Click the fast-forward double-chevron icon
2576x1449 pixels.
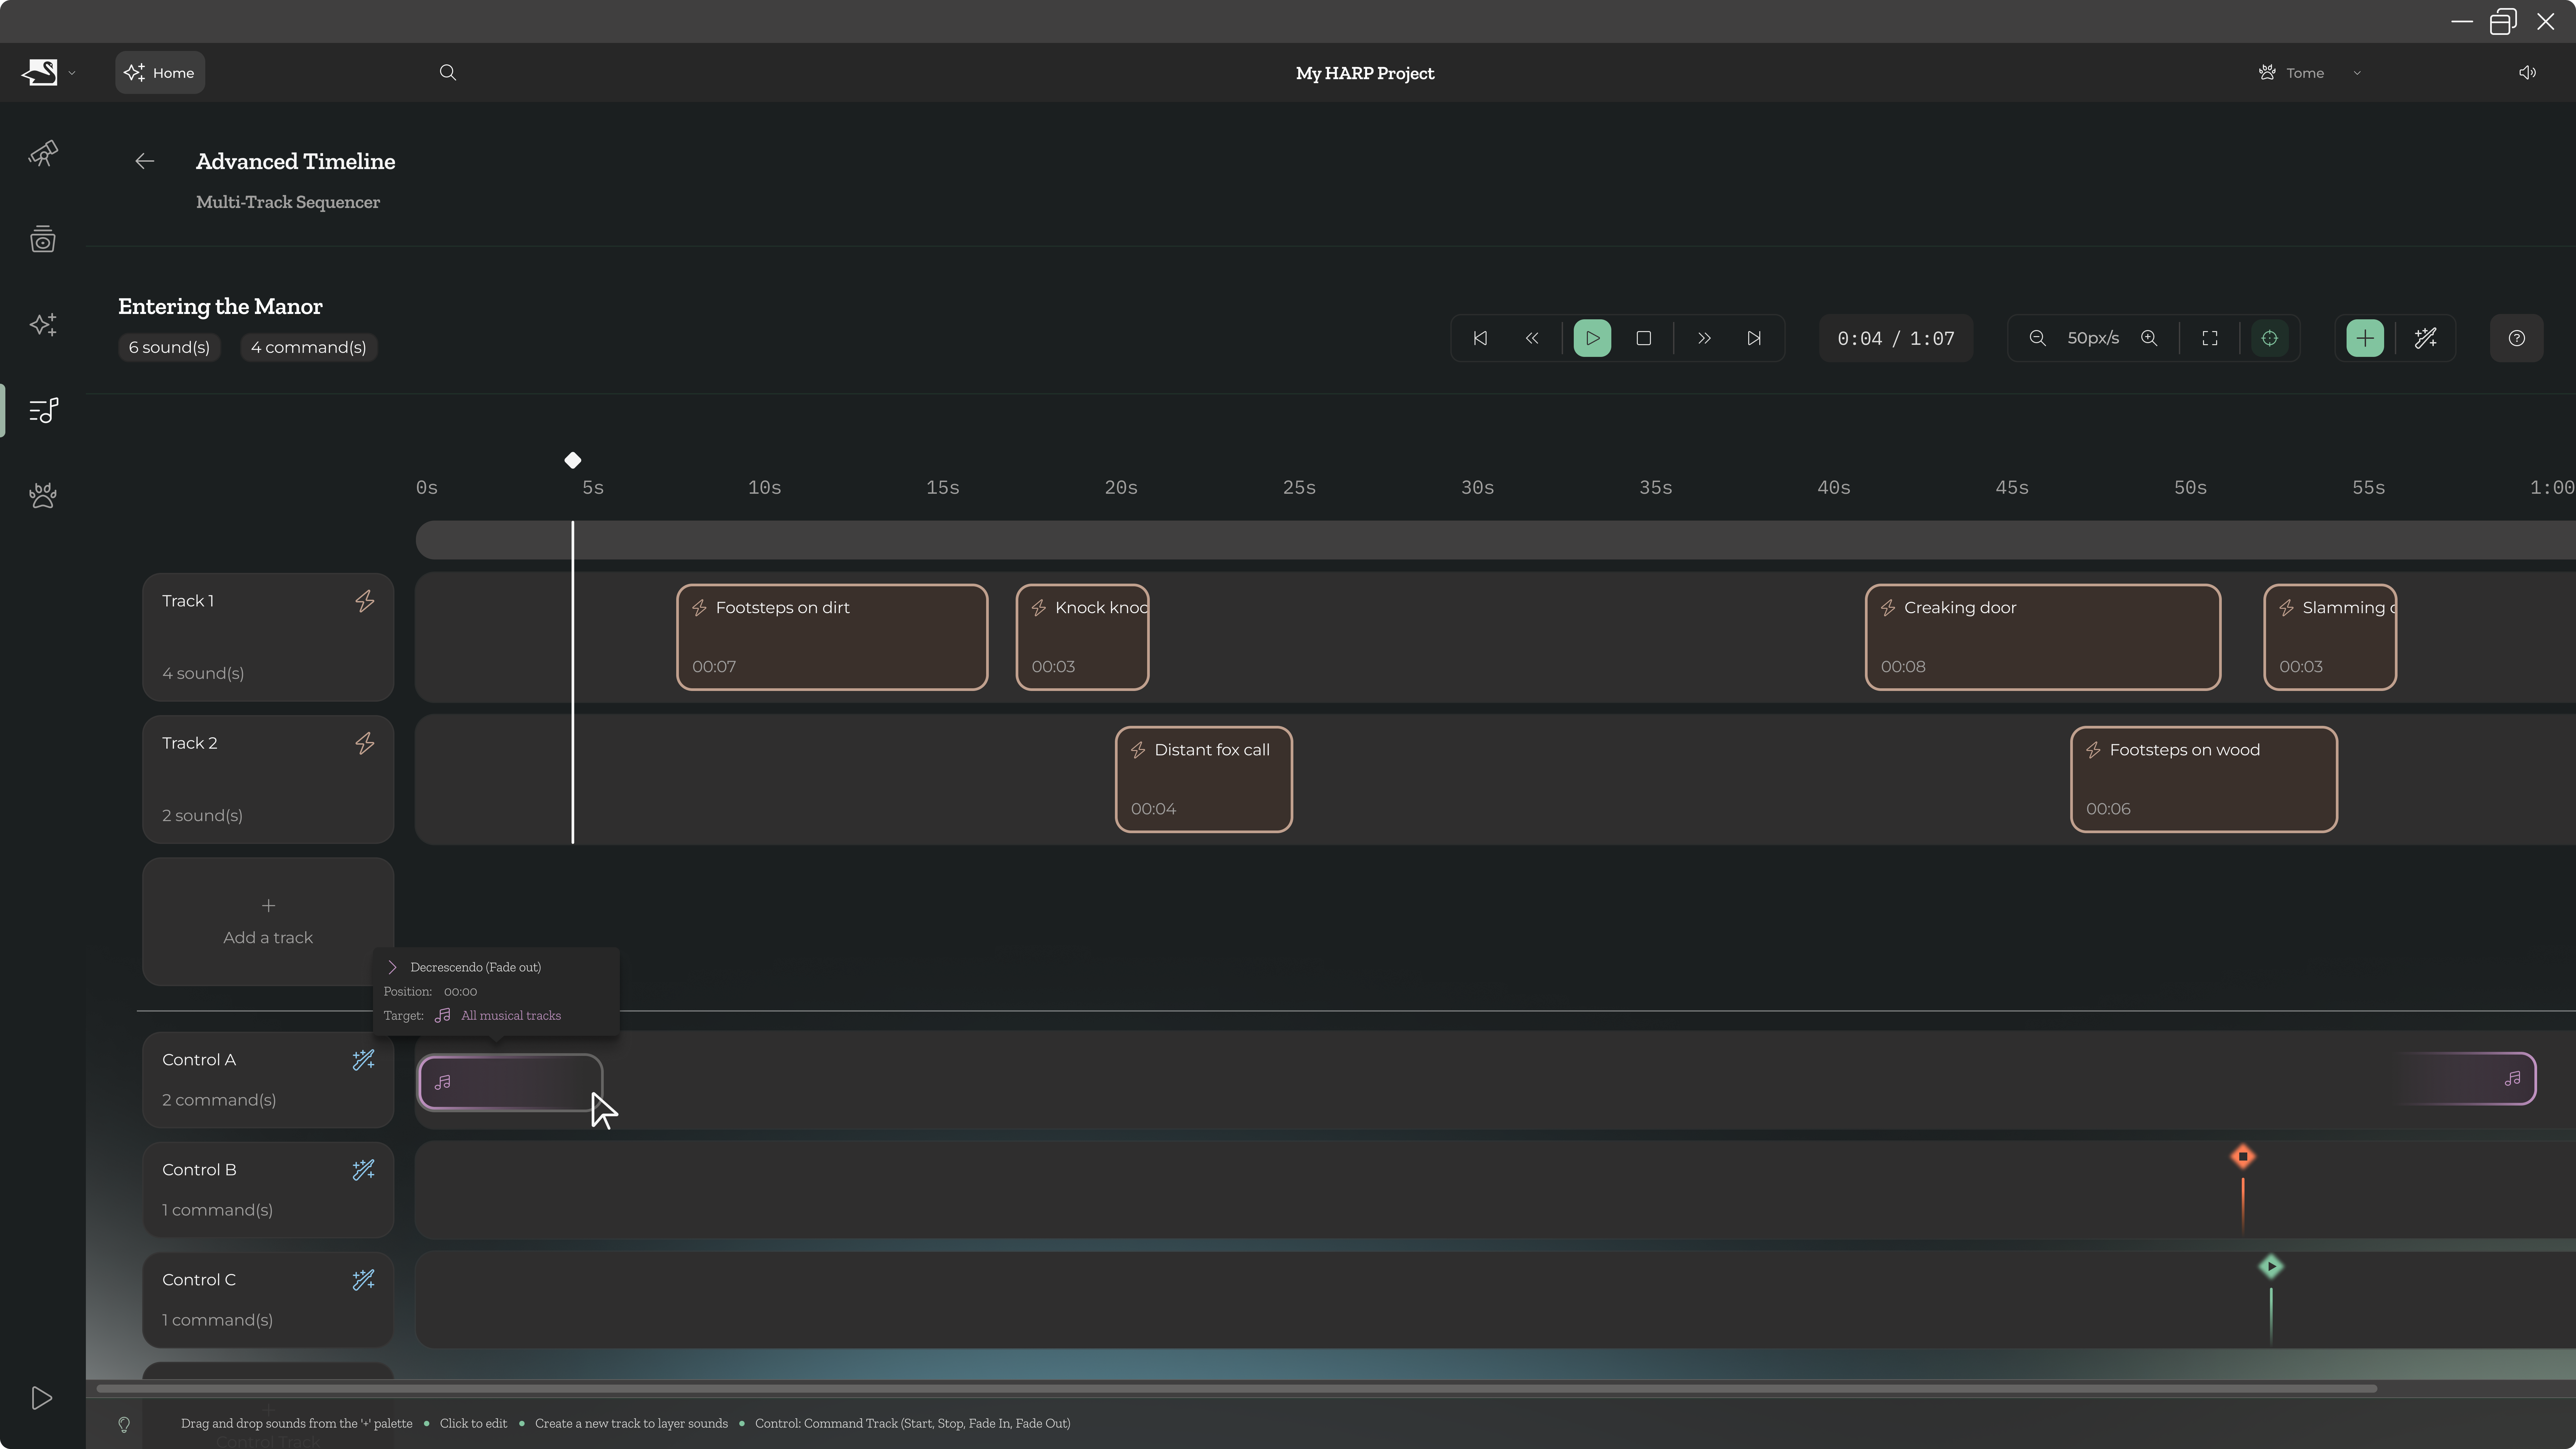[1704, 338]
